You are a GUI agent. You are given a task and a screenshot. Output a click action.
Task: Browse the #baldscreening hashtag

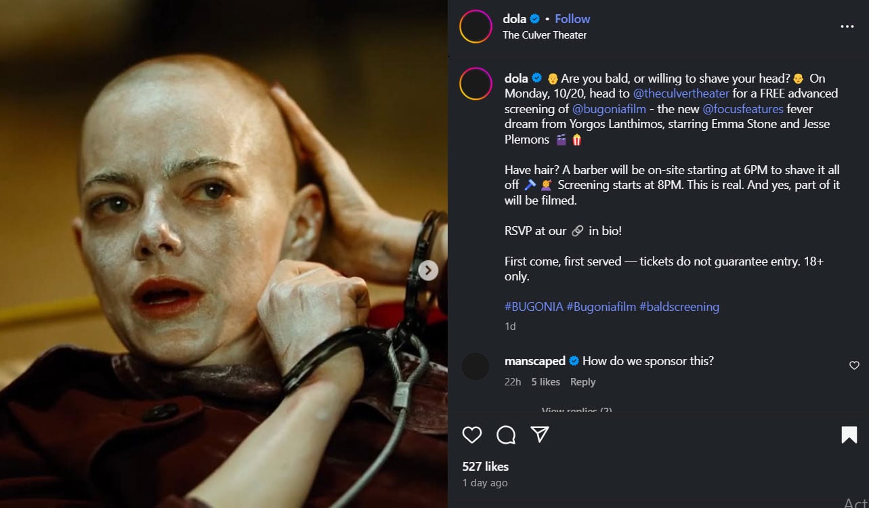tap(679, 307)
